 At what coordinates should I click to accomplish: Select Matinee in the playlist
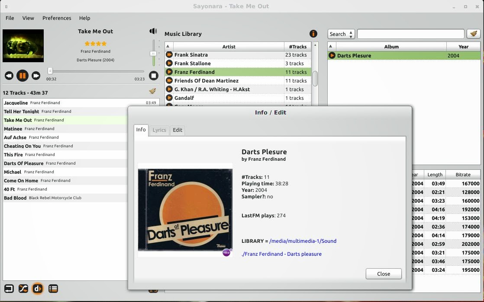point(65,128)
